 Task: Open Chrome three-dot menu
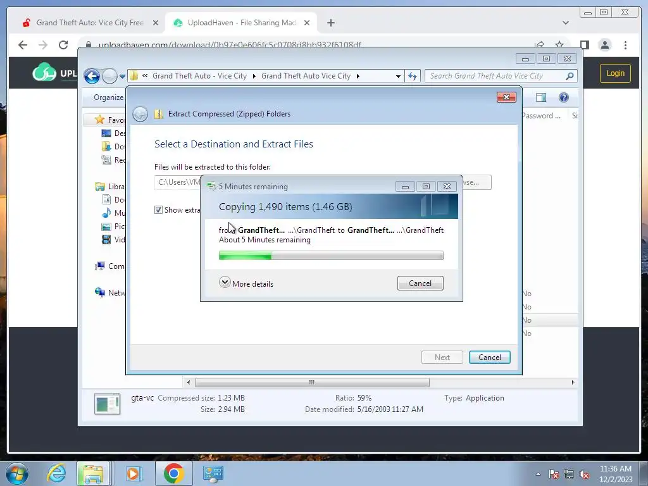625,45
